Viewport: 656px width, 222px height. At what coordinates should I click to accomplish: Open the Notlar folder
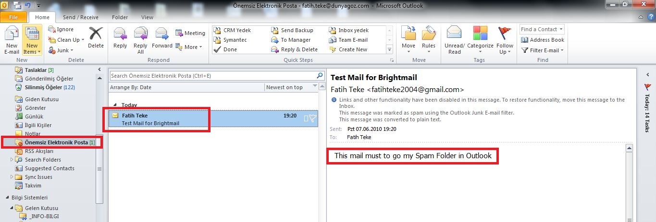pyautogui.click(x=28, y=134)
